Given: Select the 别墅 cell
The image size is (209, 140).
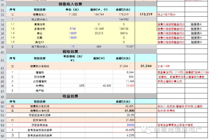Looking at the screenshot, I should (x=40, y=38).
